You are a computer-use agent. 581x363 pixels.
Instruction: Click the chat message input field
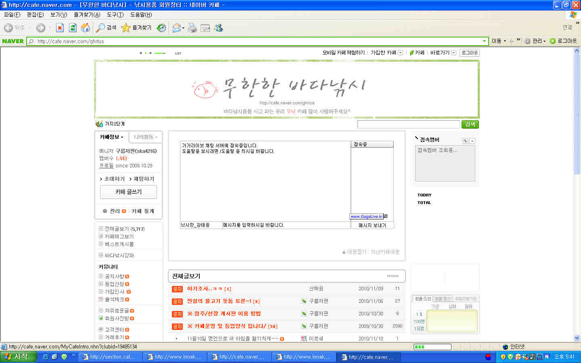point(286,225)
